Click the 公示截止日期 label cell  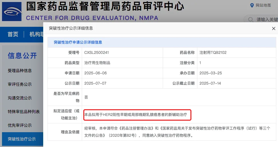click(x=180, y=83)
